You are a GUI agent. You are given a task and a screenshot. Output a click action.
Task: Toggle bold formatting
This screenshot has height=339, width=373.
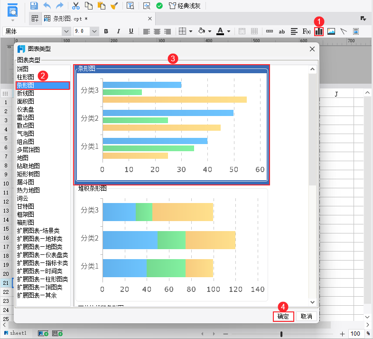[106, 31]
